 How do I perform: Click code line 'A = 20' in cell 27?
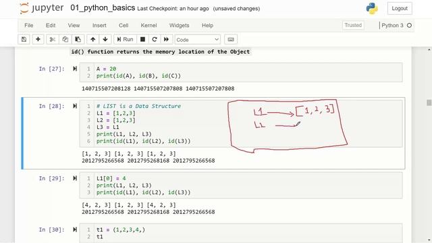click(106, 69)
